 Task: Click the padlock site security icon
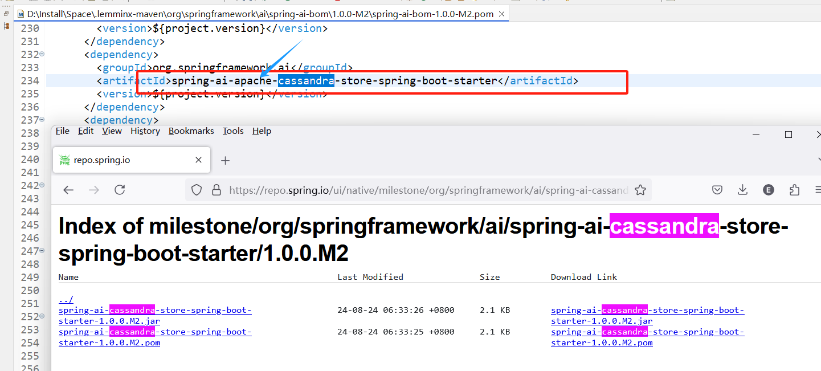[216, 190]
